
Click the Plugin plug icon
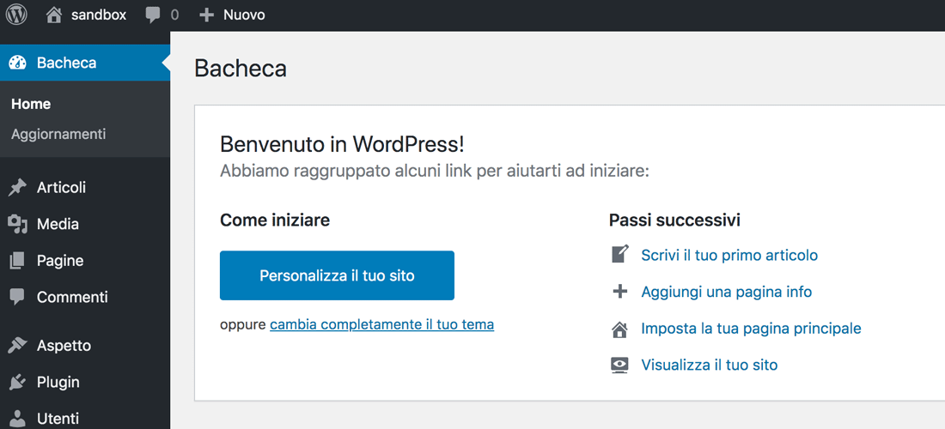pyautogui.click(x=17, y=382)
